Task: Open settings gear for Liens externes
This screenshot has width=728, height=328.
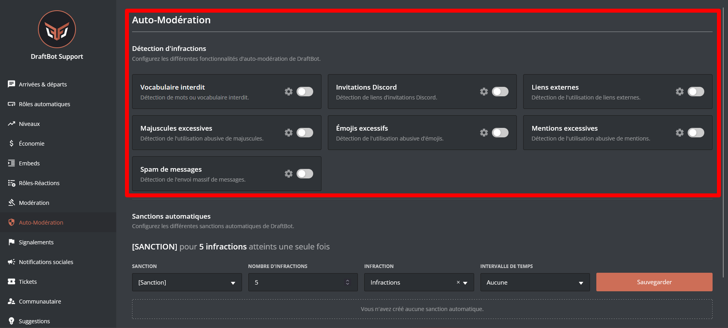Action: [x=680, y=92]
